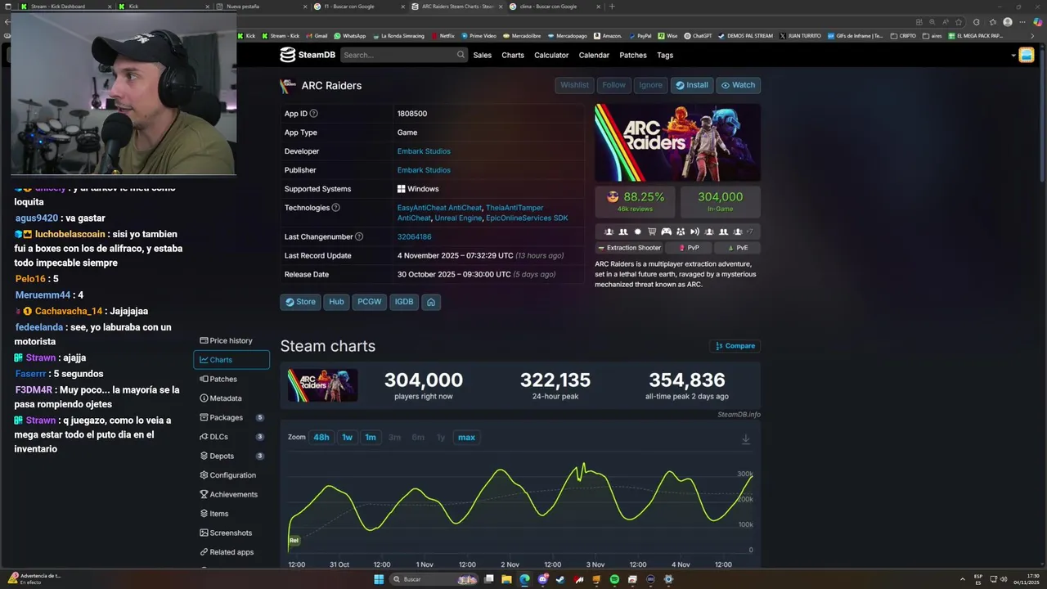Screen dimensions: 1047x589
Task: Click the Watch button
Action: [x=739, y=85]
